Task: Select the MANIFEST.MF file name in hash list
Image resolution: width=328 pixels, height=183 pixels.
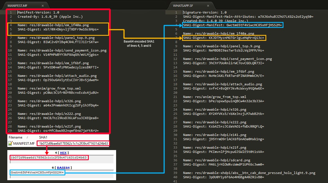Action: (24, 144)
